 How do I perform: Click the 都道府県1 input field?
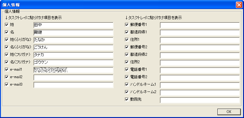(200, 32)
